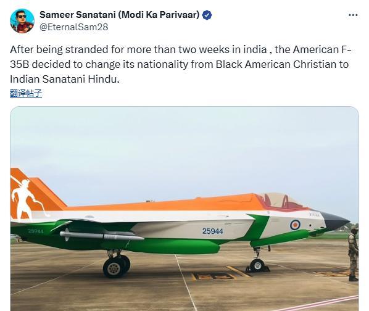The height and width of the screenshot is (311, 369).
Task: Click the translate post link
Action: pos(26,93)
